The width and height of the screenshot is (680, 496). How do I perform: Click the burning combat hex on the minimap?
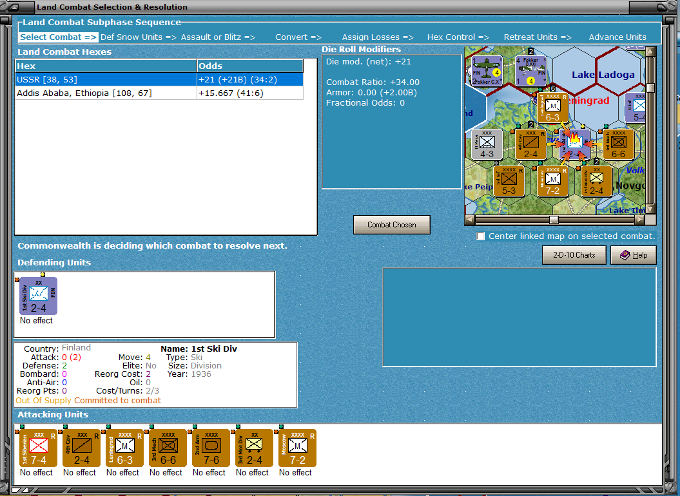pyautogui.click(x=576, y=143)
